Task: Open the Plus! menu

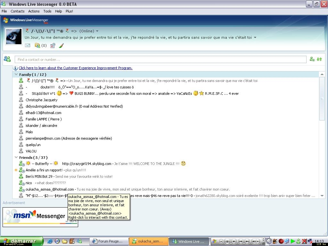Action: tap(69, 11)
